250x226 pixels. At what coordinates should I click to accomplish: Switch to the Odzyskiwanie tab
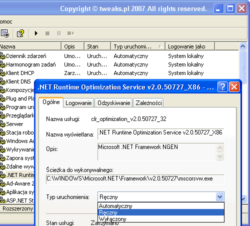pos(114,103)
